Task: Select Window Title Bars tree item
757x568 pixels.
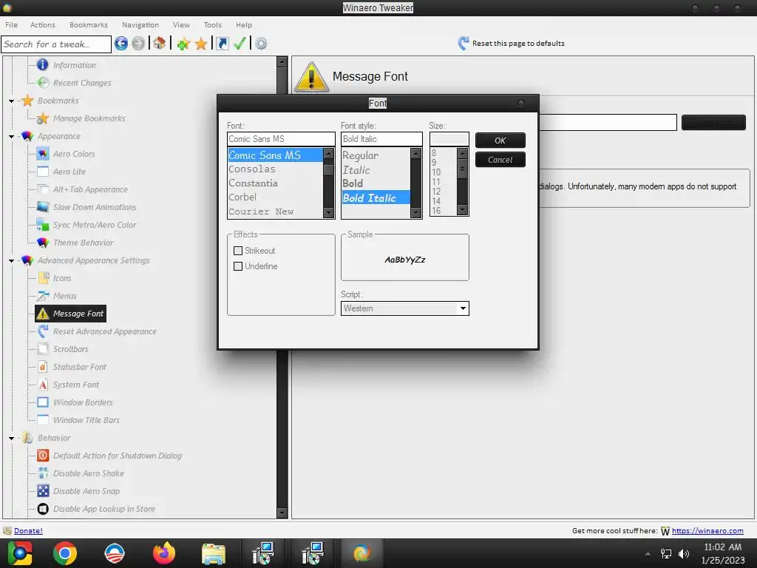Action: [86, 420]
